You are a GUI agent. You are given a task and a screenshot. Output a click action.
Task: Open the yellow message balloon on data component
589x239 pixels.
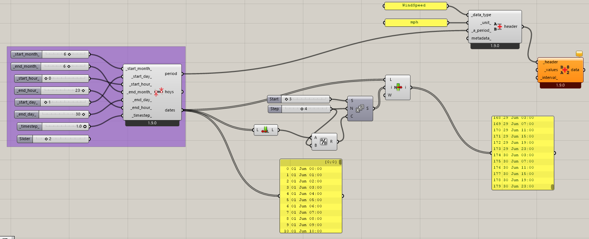579,54
